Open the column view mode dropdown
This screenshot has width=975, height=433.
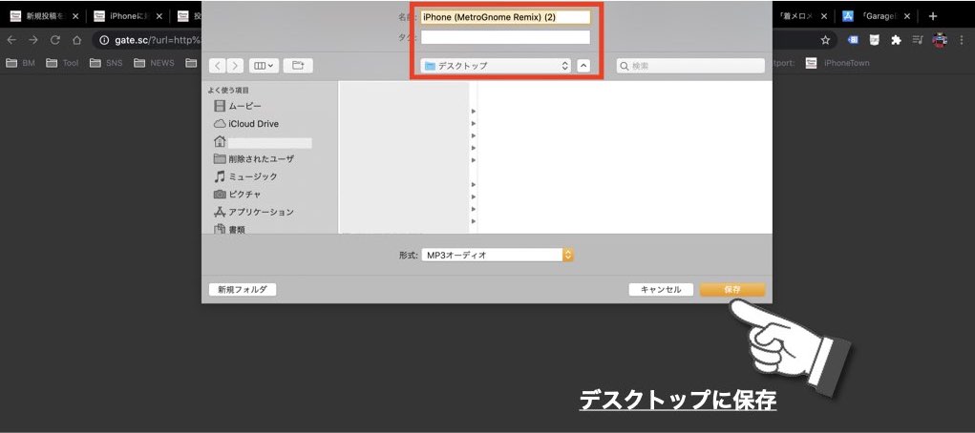264,66
